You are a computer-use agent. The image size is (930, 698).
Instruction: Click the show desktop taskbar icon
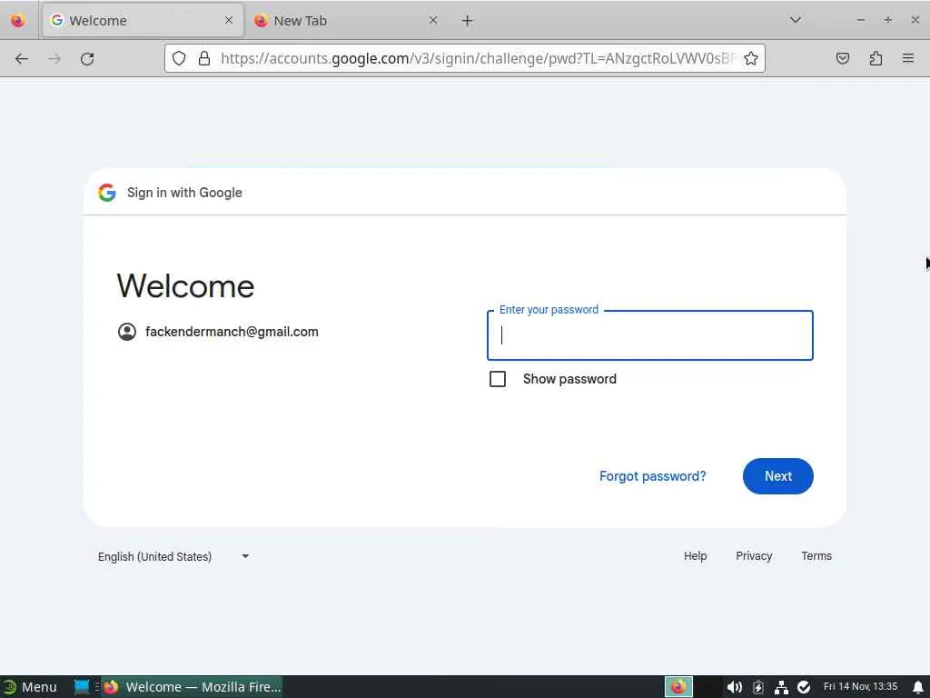coord(81,687)
